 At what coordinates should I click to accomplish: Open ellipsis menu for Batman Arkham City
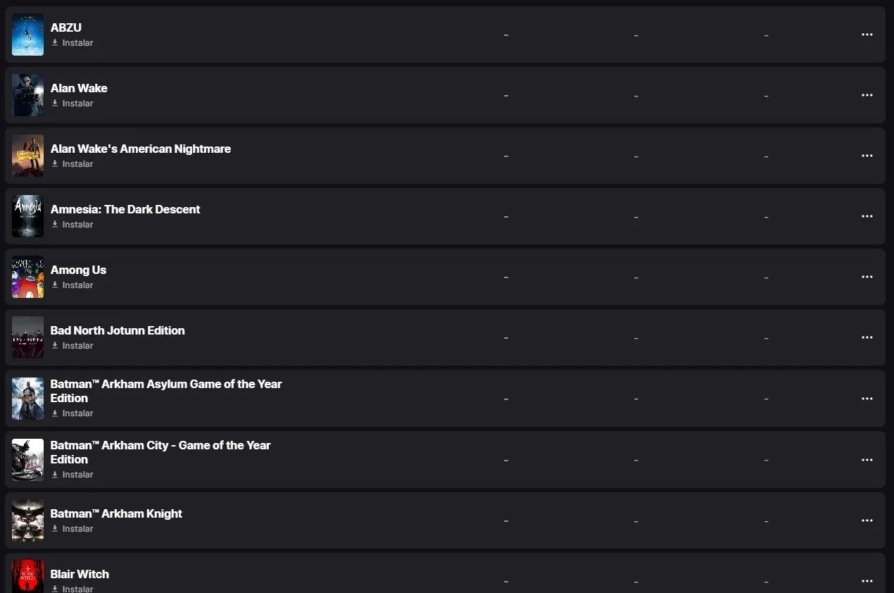point(867,460)
